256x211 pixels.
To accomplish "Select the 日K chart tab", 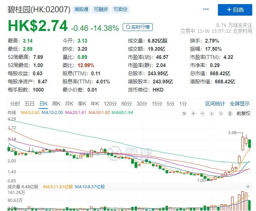I will coord(44,103).
